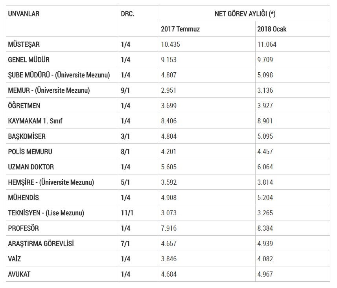
Task: Click MEMUR degree value 9/1
Action: pos(125,90)
